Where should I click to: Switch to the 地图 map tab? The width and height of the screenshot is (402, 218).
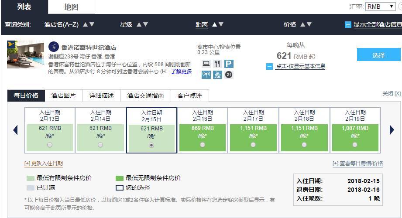coord(71,7)
